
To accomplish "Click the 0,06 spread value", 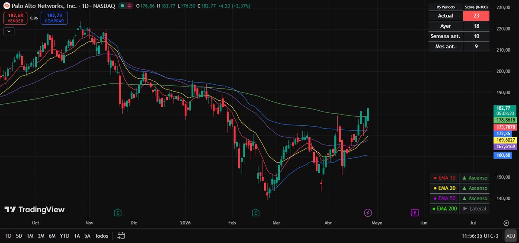I will pyautogui.click(x=34, y=18).
